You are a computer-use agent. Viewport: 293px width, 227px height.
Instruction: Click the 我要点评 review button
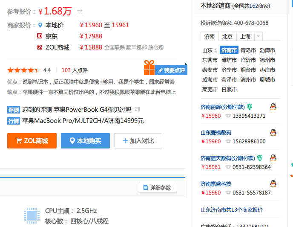[171, 70]
